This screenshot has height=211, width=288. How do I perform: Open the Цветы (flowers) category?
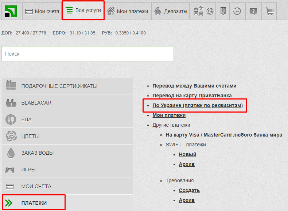point(67,136)
